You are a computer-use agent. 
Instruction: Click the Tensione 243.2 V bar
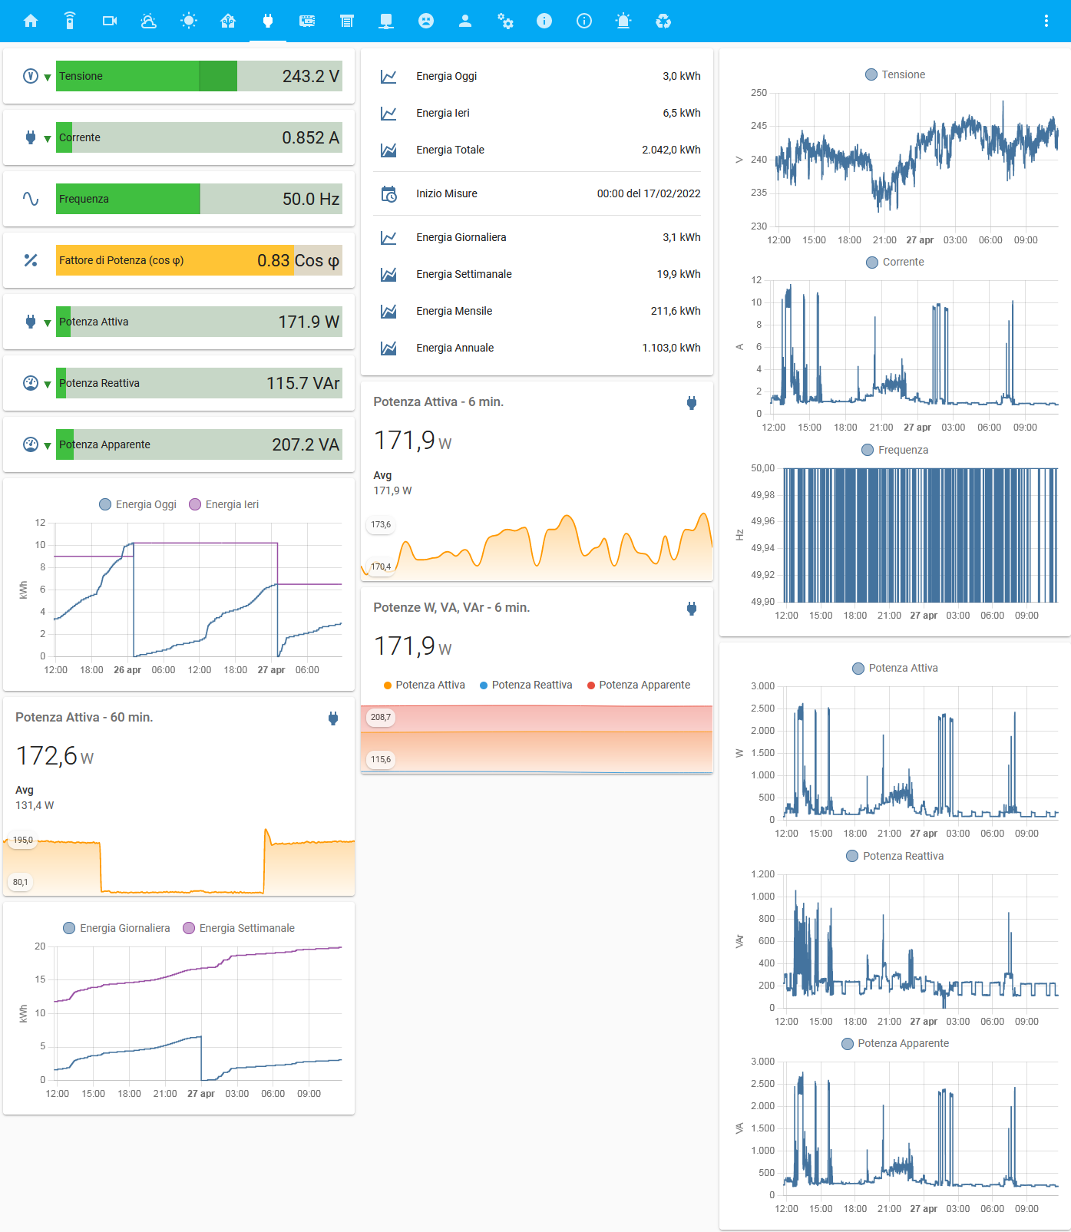(199, 76)
